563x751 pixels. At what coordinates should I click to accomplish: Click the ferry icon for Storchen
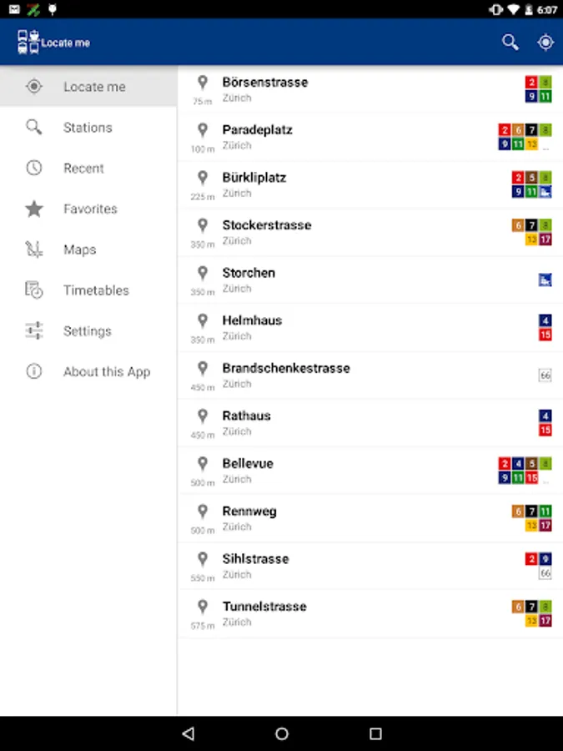point(545,280)
